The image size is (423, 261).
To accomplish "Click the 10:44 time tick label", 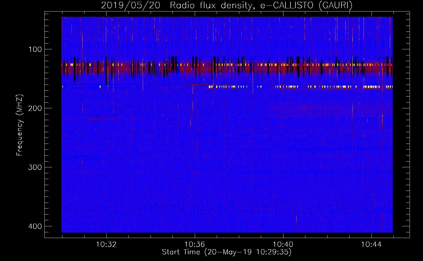I will point(371,245).
